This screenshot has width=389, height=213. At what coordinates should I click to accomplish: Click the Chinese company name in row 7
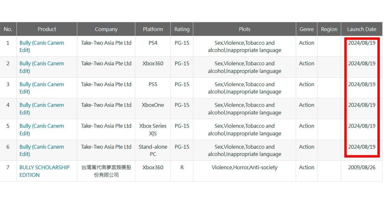106,171
